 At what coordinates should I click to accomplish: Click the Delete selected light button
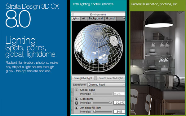coord(111,78)
